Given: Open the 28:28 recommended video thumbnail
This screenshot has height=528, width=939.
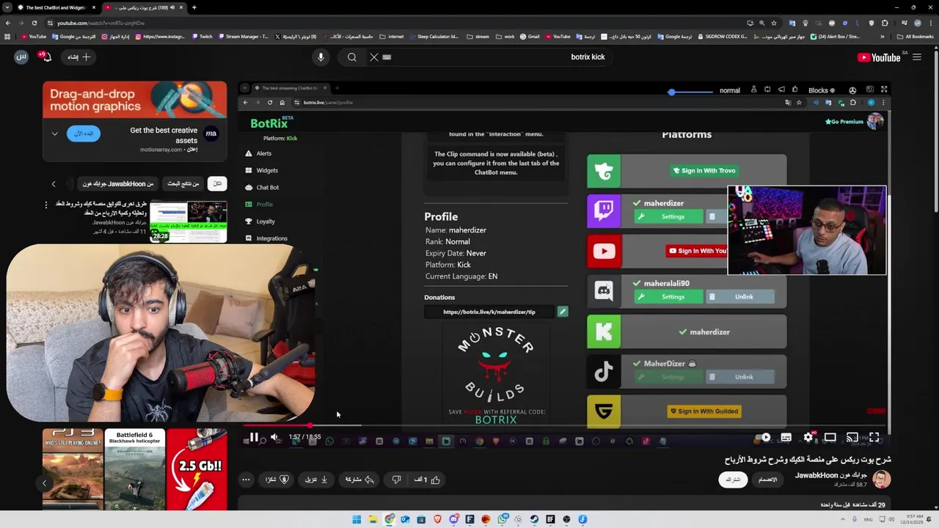Looking at the screenshot, I should click(188, 222).
